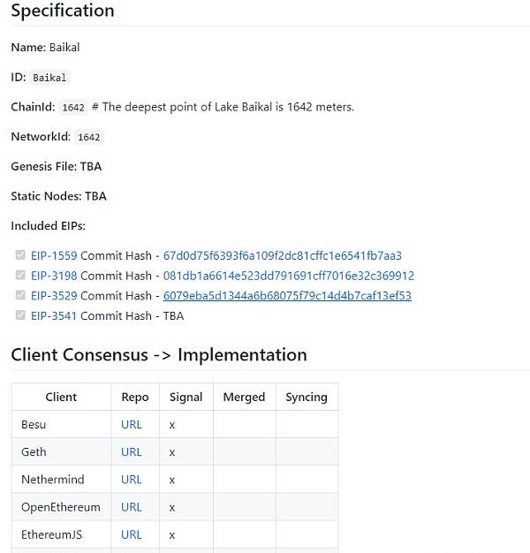530x553 pixels.
Task: Open commit hash starting with 6079eba5
Action: [287, 296]
